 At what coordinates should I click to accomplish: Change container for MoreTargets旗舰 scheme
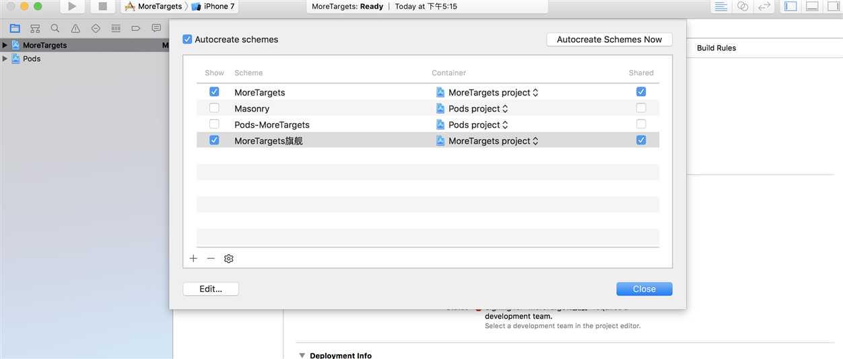pyautogui.click(x=487, y=141)
